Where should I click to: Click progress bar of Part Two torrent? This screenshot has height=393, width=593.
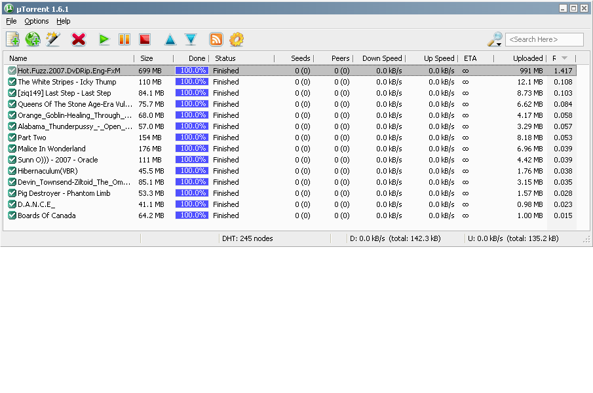point(192,138)
